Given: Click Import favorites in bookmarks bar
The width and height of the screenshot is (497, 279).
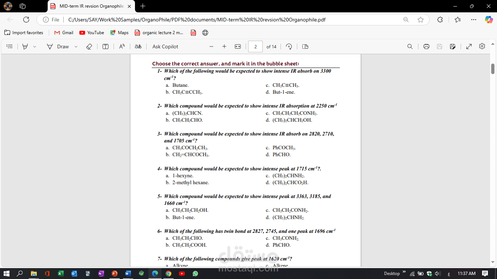Looking at the screenshot, I should [24, 33].
